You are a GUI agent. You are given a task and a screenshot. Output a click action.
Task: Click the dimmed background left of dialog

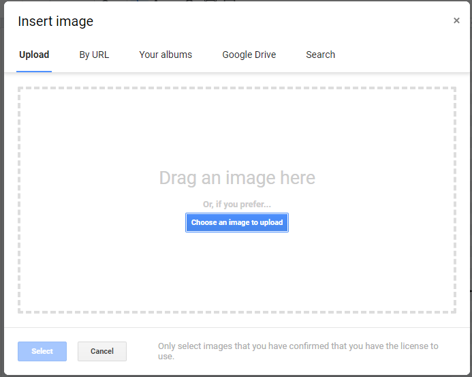click(1, 188)
